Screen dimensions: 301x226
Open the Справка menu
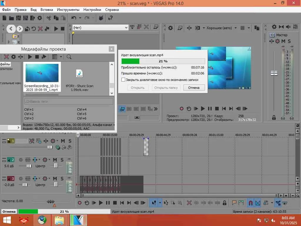point(112,10)
